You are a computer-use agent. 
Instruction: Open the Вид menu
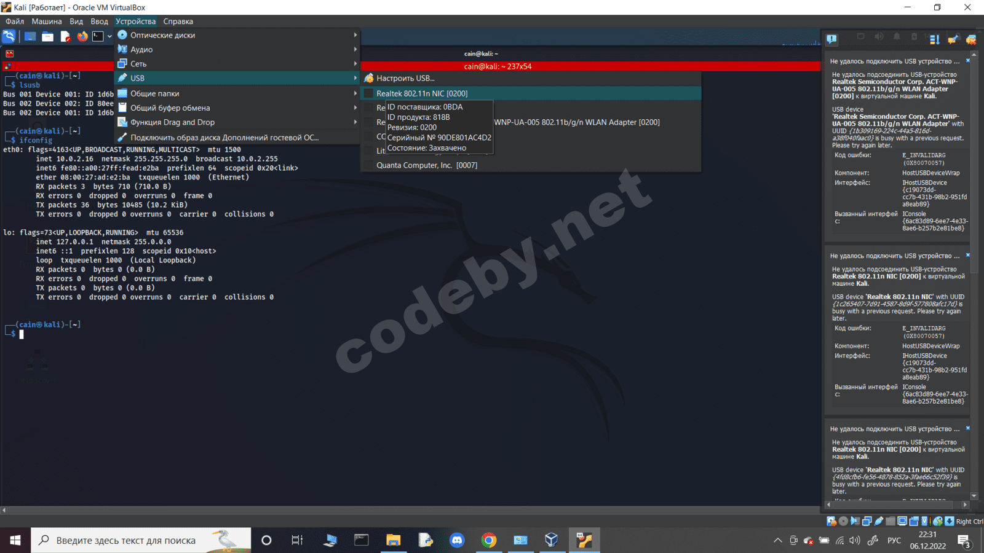point(76,22)
